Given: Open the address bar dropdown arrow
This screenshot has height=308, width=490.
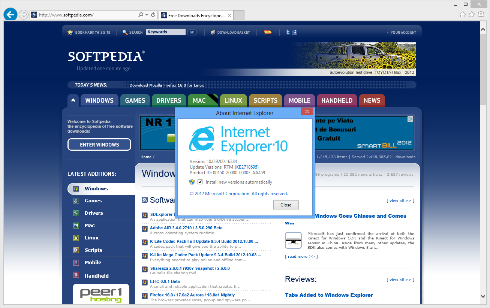Looking at the screenshot, I should coord(147,15).
